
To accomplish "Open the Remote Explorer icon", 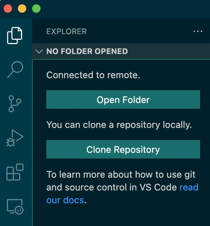I will click(x=15, y=207).
